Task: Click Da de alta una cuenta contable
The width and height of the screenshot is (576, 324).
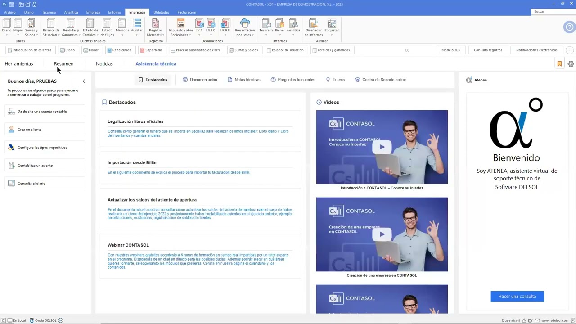Action: [x=45, y=112]
